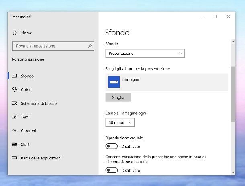Viewport: 245px width, 186px height.
Task: Click the Home house icon
Action: pyautogui.click(x=15, y=33)
